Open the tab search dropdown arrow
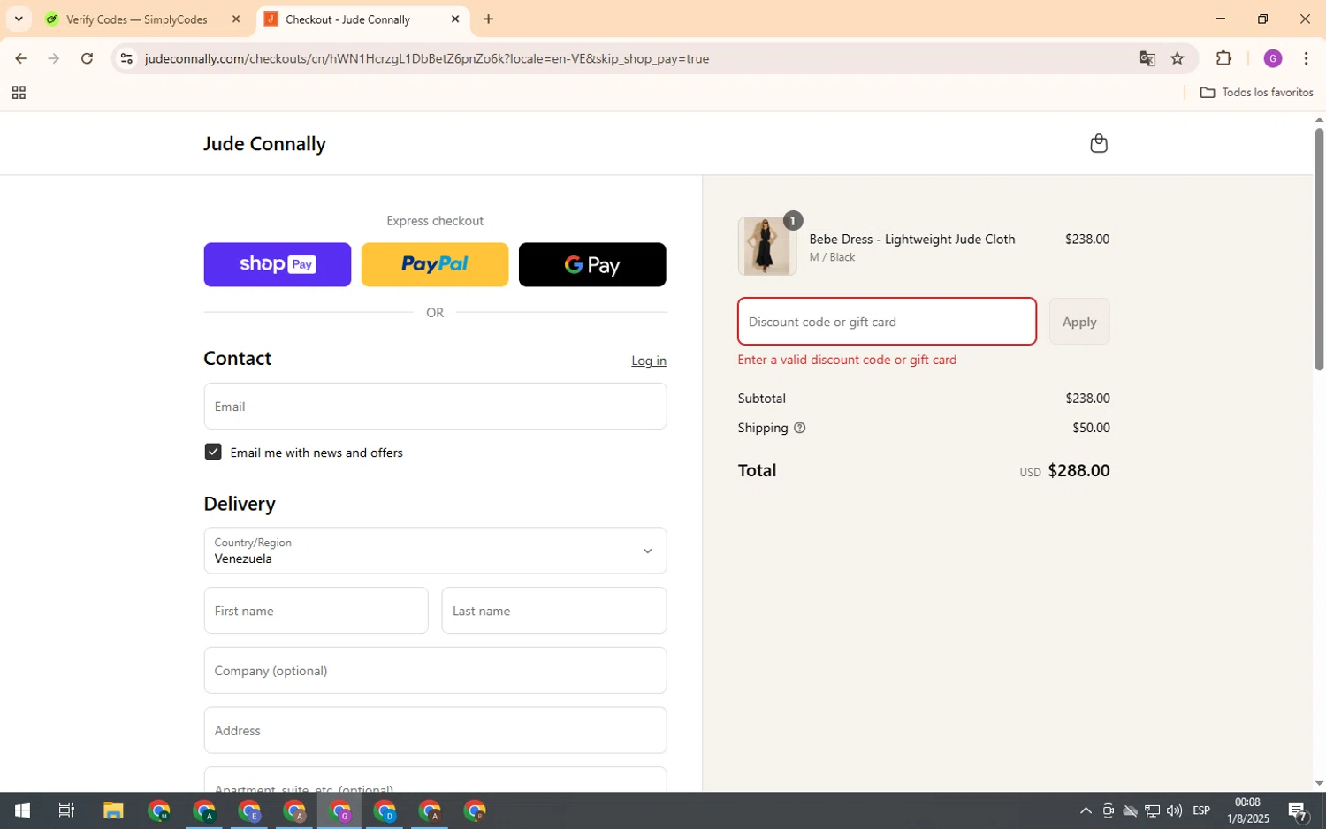 click(19, 19)
